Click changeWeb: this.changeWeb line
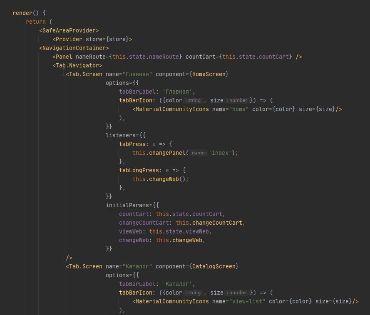 click(x=162, y=240)
